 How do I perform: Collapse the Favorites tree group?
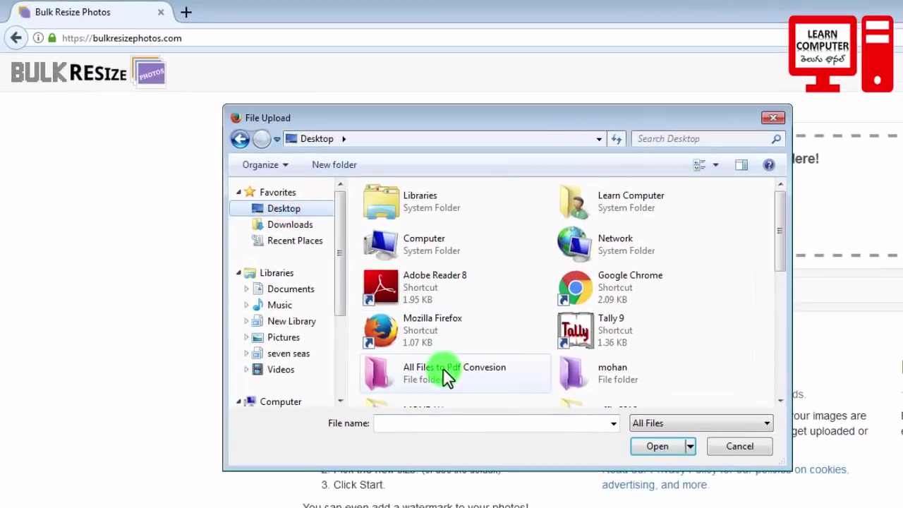pyautogui.click(x=238, y=192)
